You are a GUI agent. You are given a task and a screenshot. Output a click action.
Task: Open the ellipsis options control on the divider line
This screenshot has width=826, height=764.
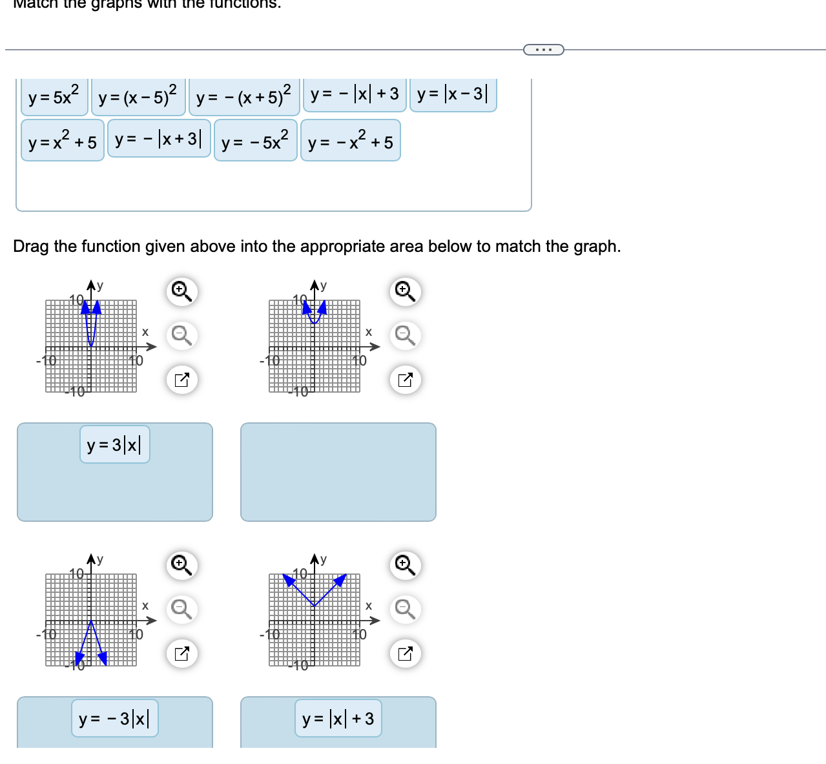[543, 49]
